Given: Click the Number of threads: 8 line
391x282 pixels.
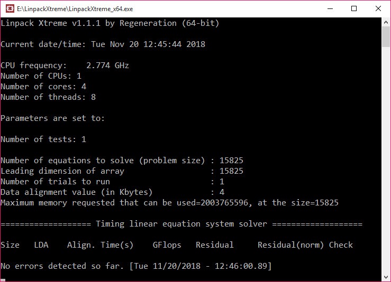Looking at the screenshot, I should coord(48,97).
